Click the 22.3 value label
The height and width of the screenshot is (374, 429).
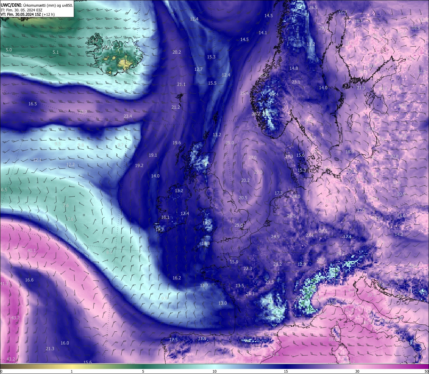[248, 269]
